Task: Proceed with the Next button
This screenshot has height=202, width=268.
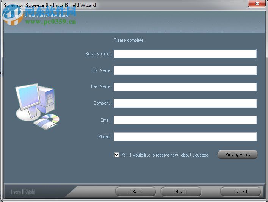Action: 181,192
